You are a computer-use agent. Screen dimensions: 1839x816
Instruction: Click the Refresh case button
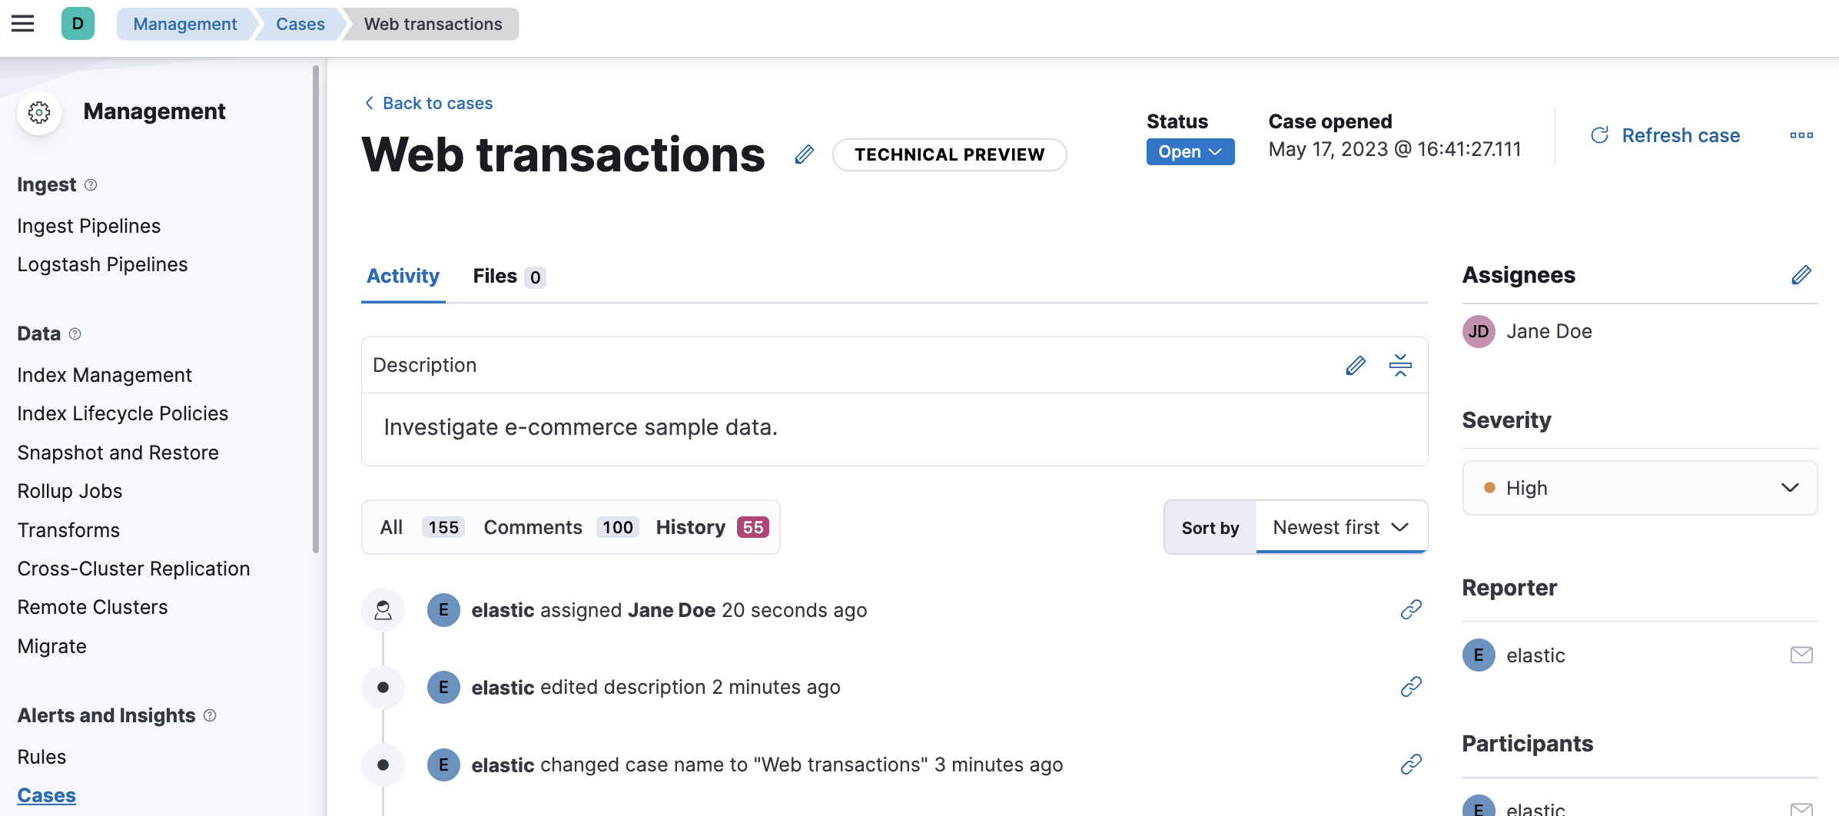coord(1665,136)
